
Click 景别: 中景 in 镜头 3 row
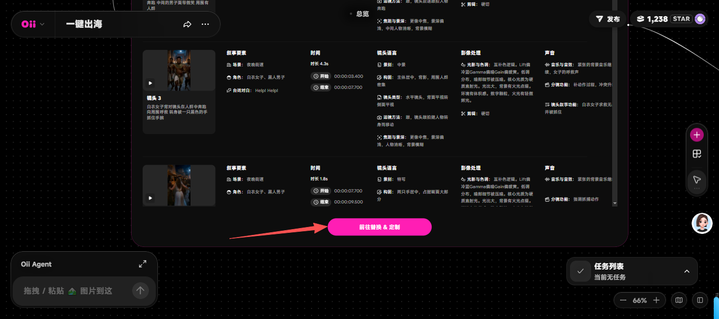[x=391, y=65]
